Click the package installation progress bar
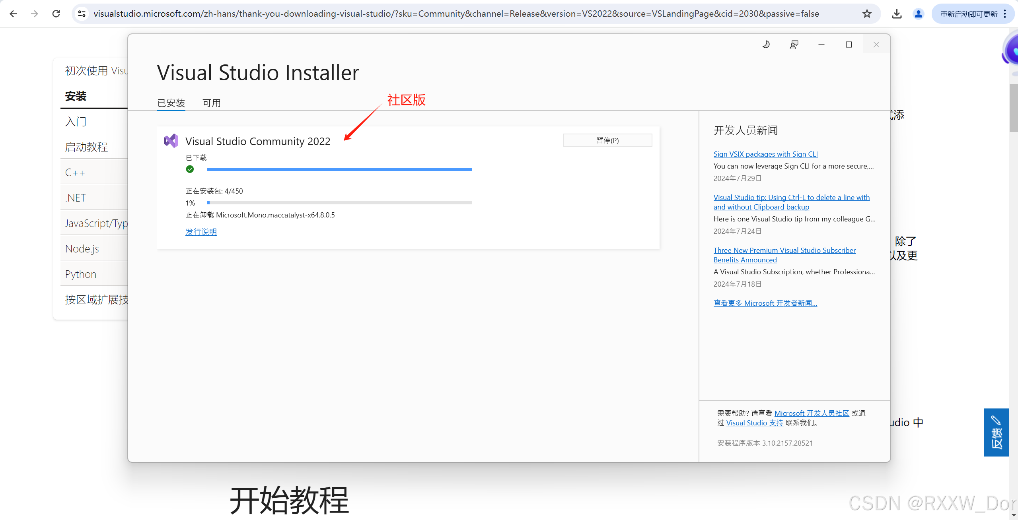The width and height of the screenshot is (1018, 520). (x=339, y=203)
